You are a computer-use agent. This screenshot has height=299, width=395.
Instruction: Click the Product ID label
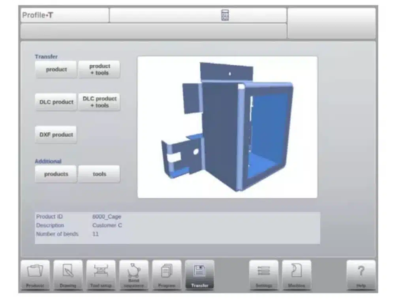coord(49,216)
